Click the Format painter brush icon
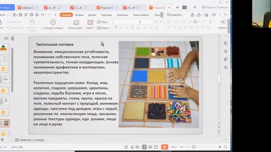This screenshot has height=152, width=271. 32,22
